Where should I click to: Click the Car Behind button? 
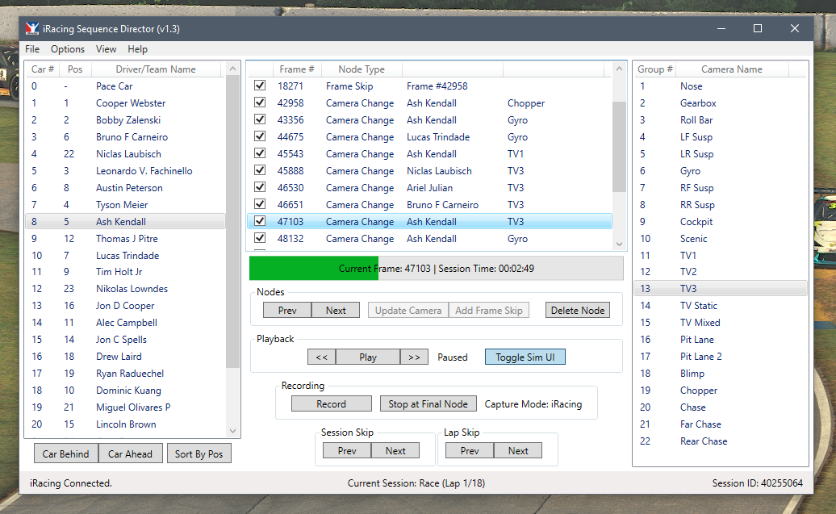(x=65, y=453)
